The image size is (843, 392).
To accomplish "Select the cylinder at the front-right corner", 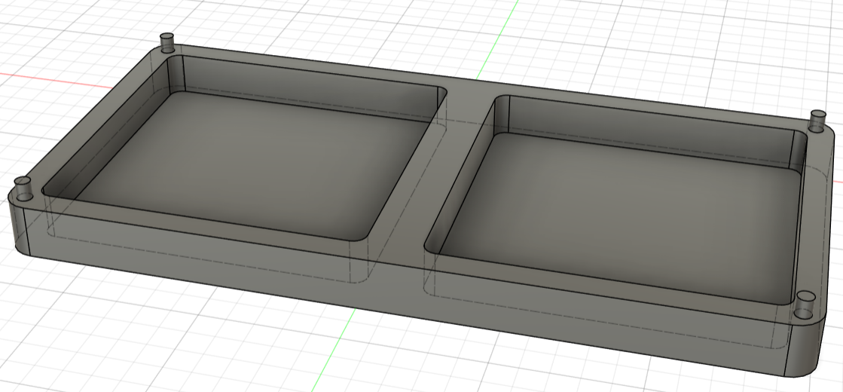I will pyautogui.click(x=805, y=306).
